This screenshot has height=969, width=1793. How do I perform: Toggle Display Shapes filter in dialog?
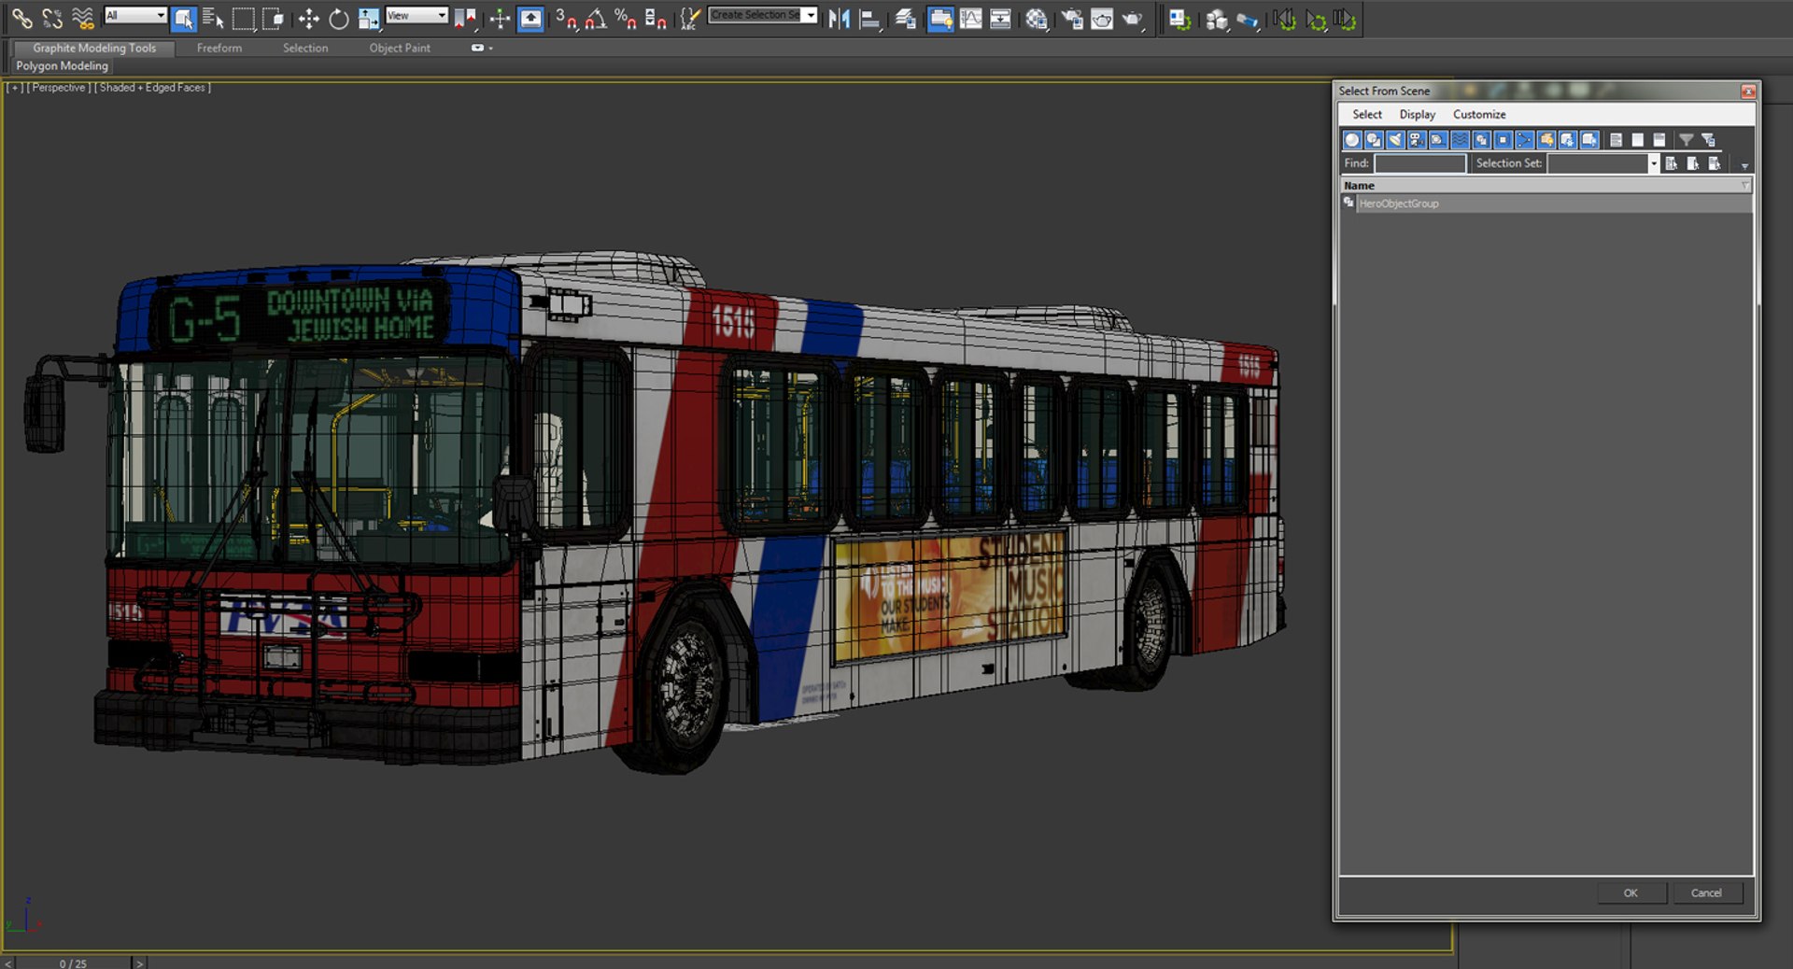click(x=1374, y=140)
